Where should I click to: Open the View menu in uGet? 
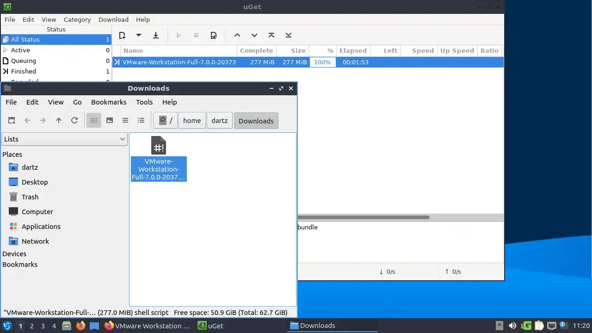tap(49, 19)
